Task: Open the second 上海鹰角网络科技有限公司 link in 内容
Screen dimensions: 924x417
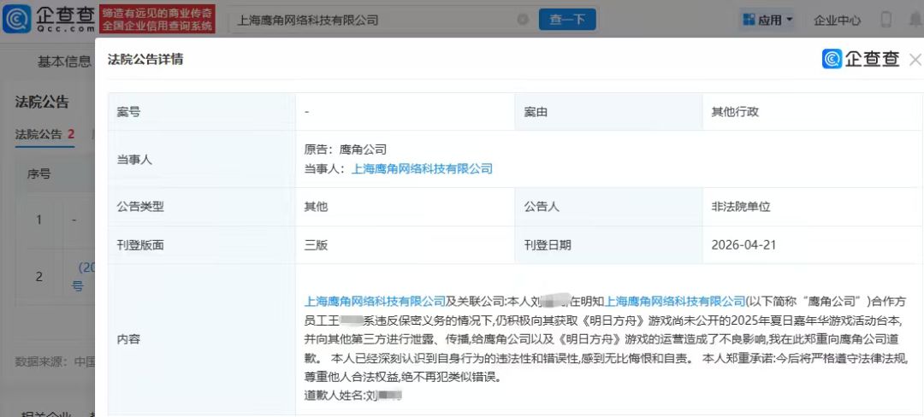Action: 675,301
